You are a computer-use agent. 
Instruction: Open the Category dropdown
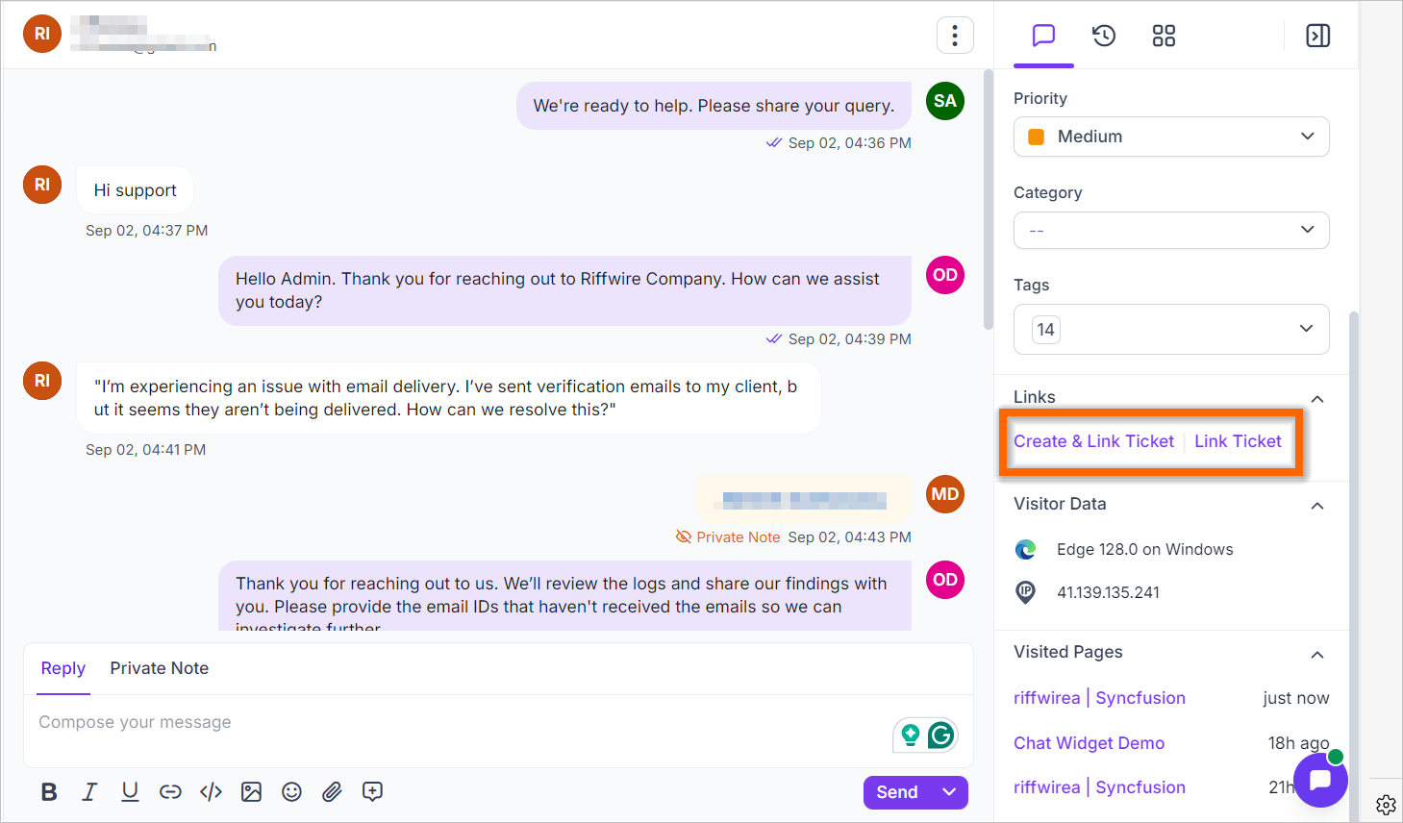(1171, 231)
